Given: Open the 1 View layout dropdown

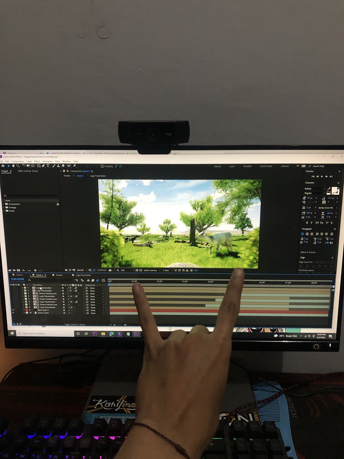Looking at the screenshot, I should click(167, 270).
